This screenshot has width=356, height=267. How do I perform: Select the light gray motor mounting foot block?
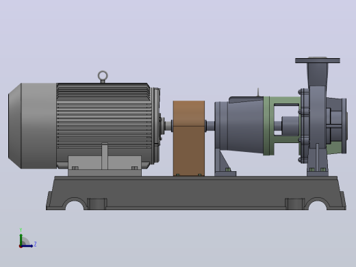tap(105, 166)
